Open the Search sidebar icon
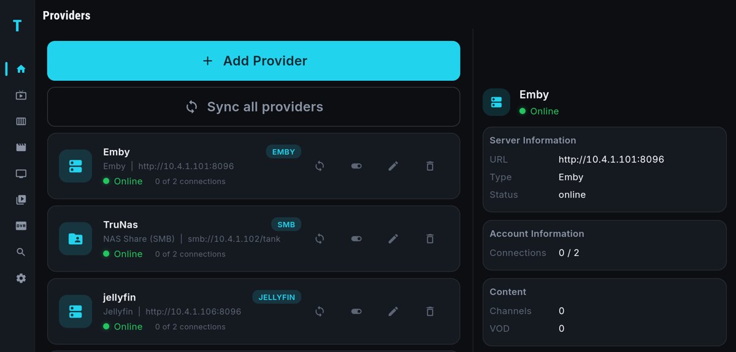 21,252
